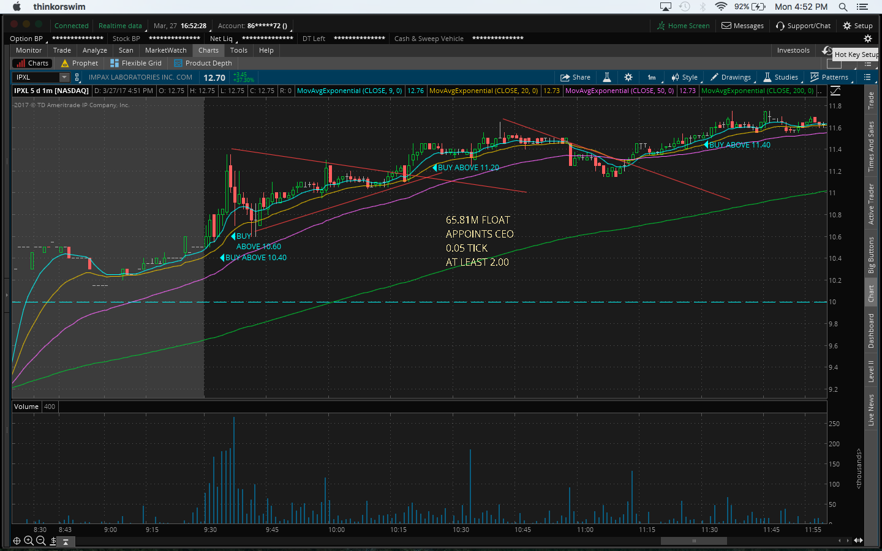This screenshot has width=882, height=551.
Task: Expand the IPXL symbol dropdown arrow
Action: (64, 77)
